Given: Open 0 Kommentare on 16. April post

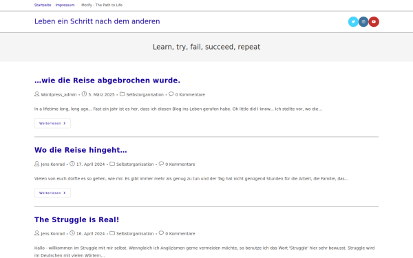Looking at the screenshot, I should [180, 234].
